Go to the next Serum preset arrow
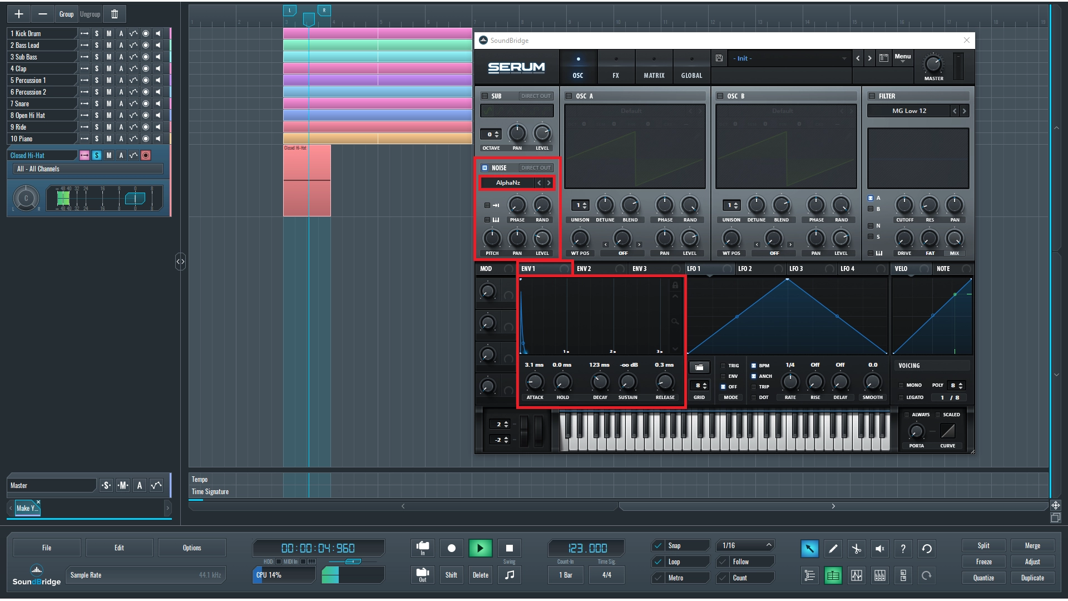 870,58
